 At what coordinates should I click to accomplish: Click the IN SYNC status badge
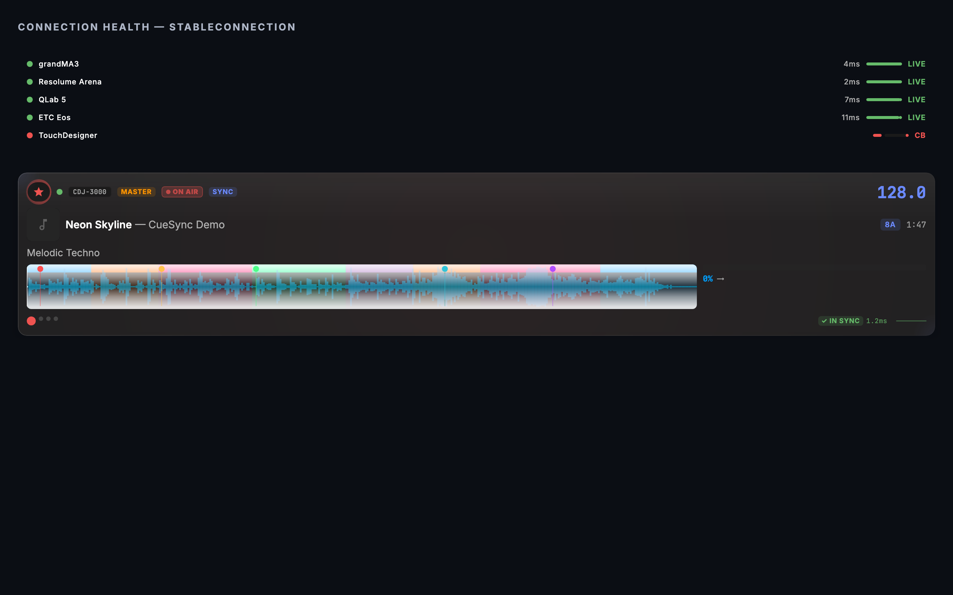tap(840, 321)
